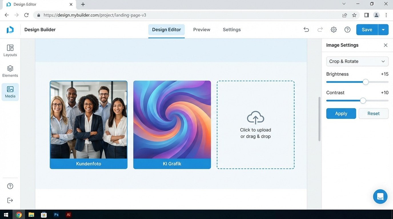Close the Image Settings panel
This screenshot has width=393, height=219.
(x=385, y=45)
